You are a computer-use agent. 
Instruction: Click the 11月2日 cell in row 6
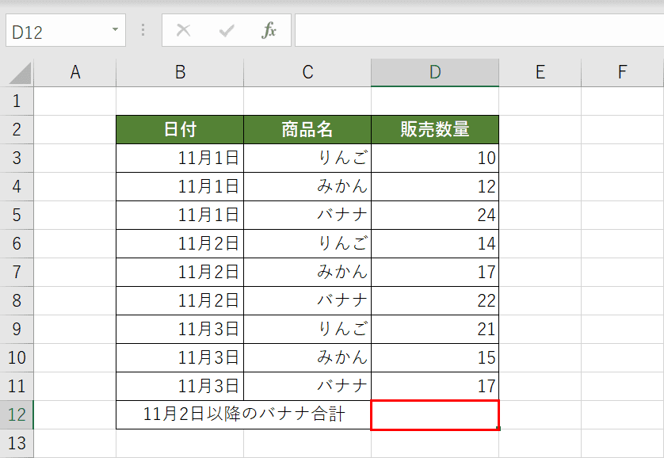(180, 244)
